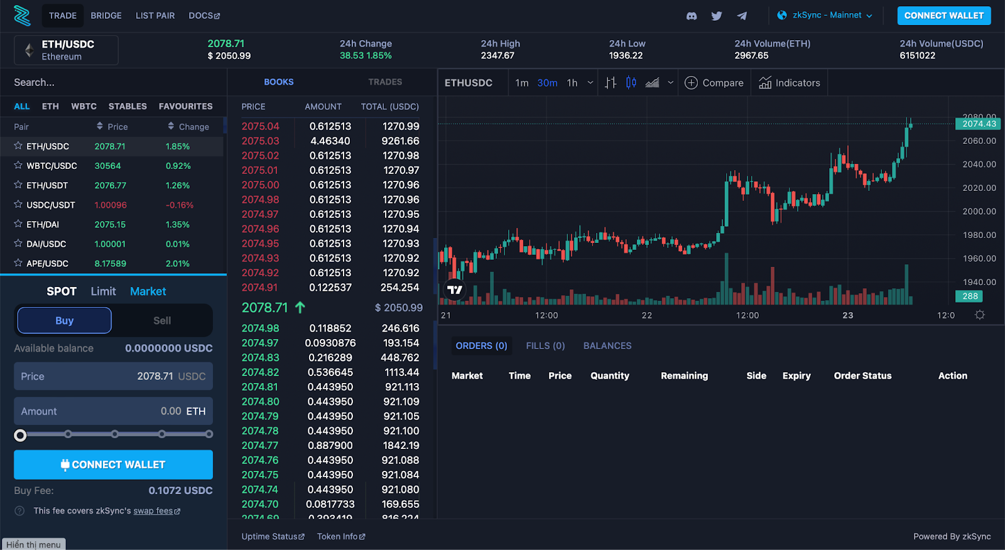Favourite the WBTC/USDC pair star
The width and height of the screenshot is (1005, 550).
18,165
